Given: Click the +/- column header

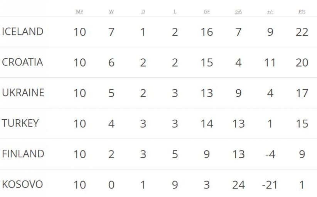Looking at the screenshot, I should [x=270, y=12].
